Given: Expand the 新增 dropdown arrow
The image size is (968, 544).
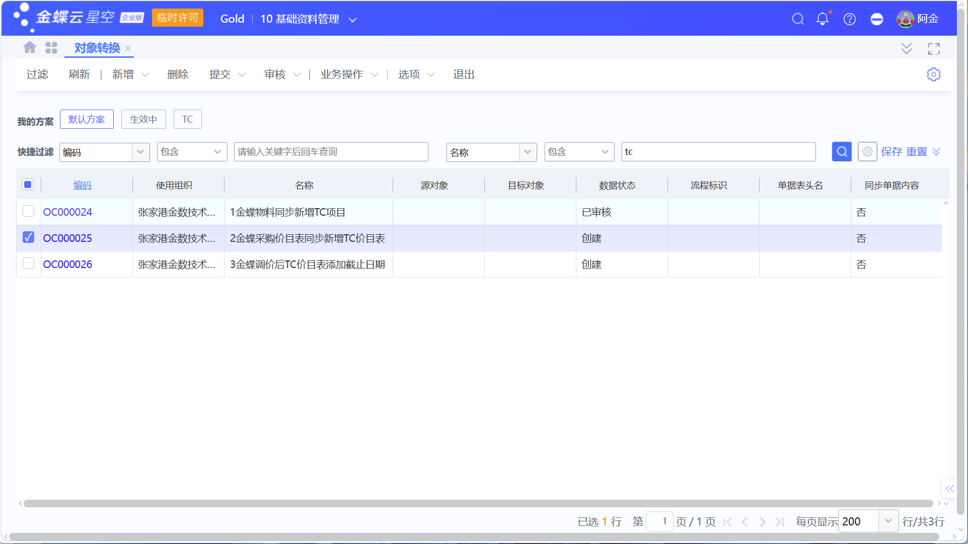Looking at the screenshot, I should click(x=145, y=75).
